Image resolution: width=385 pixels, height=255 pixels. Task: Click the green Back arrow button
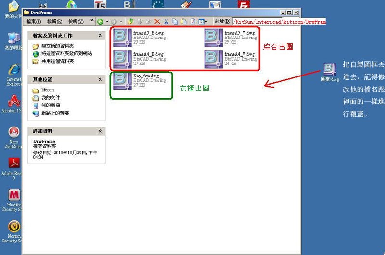tap(100, 22)
